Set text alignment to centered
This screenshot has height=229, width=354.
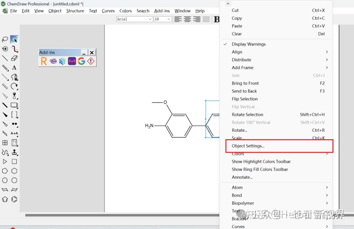point(187,19)
